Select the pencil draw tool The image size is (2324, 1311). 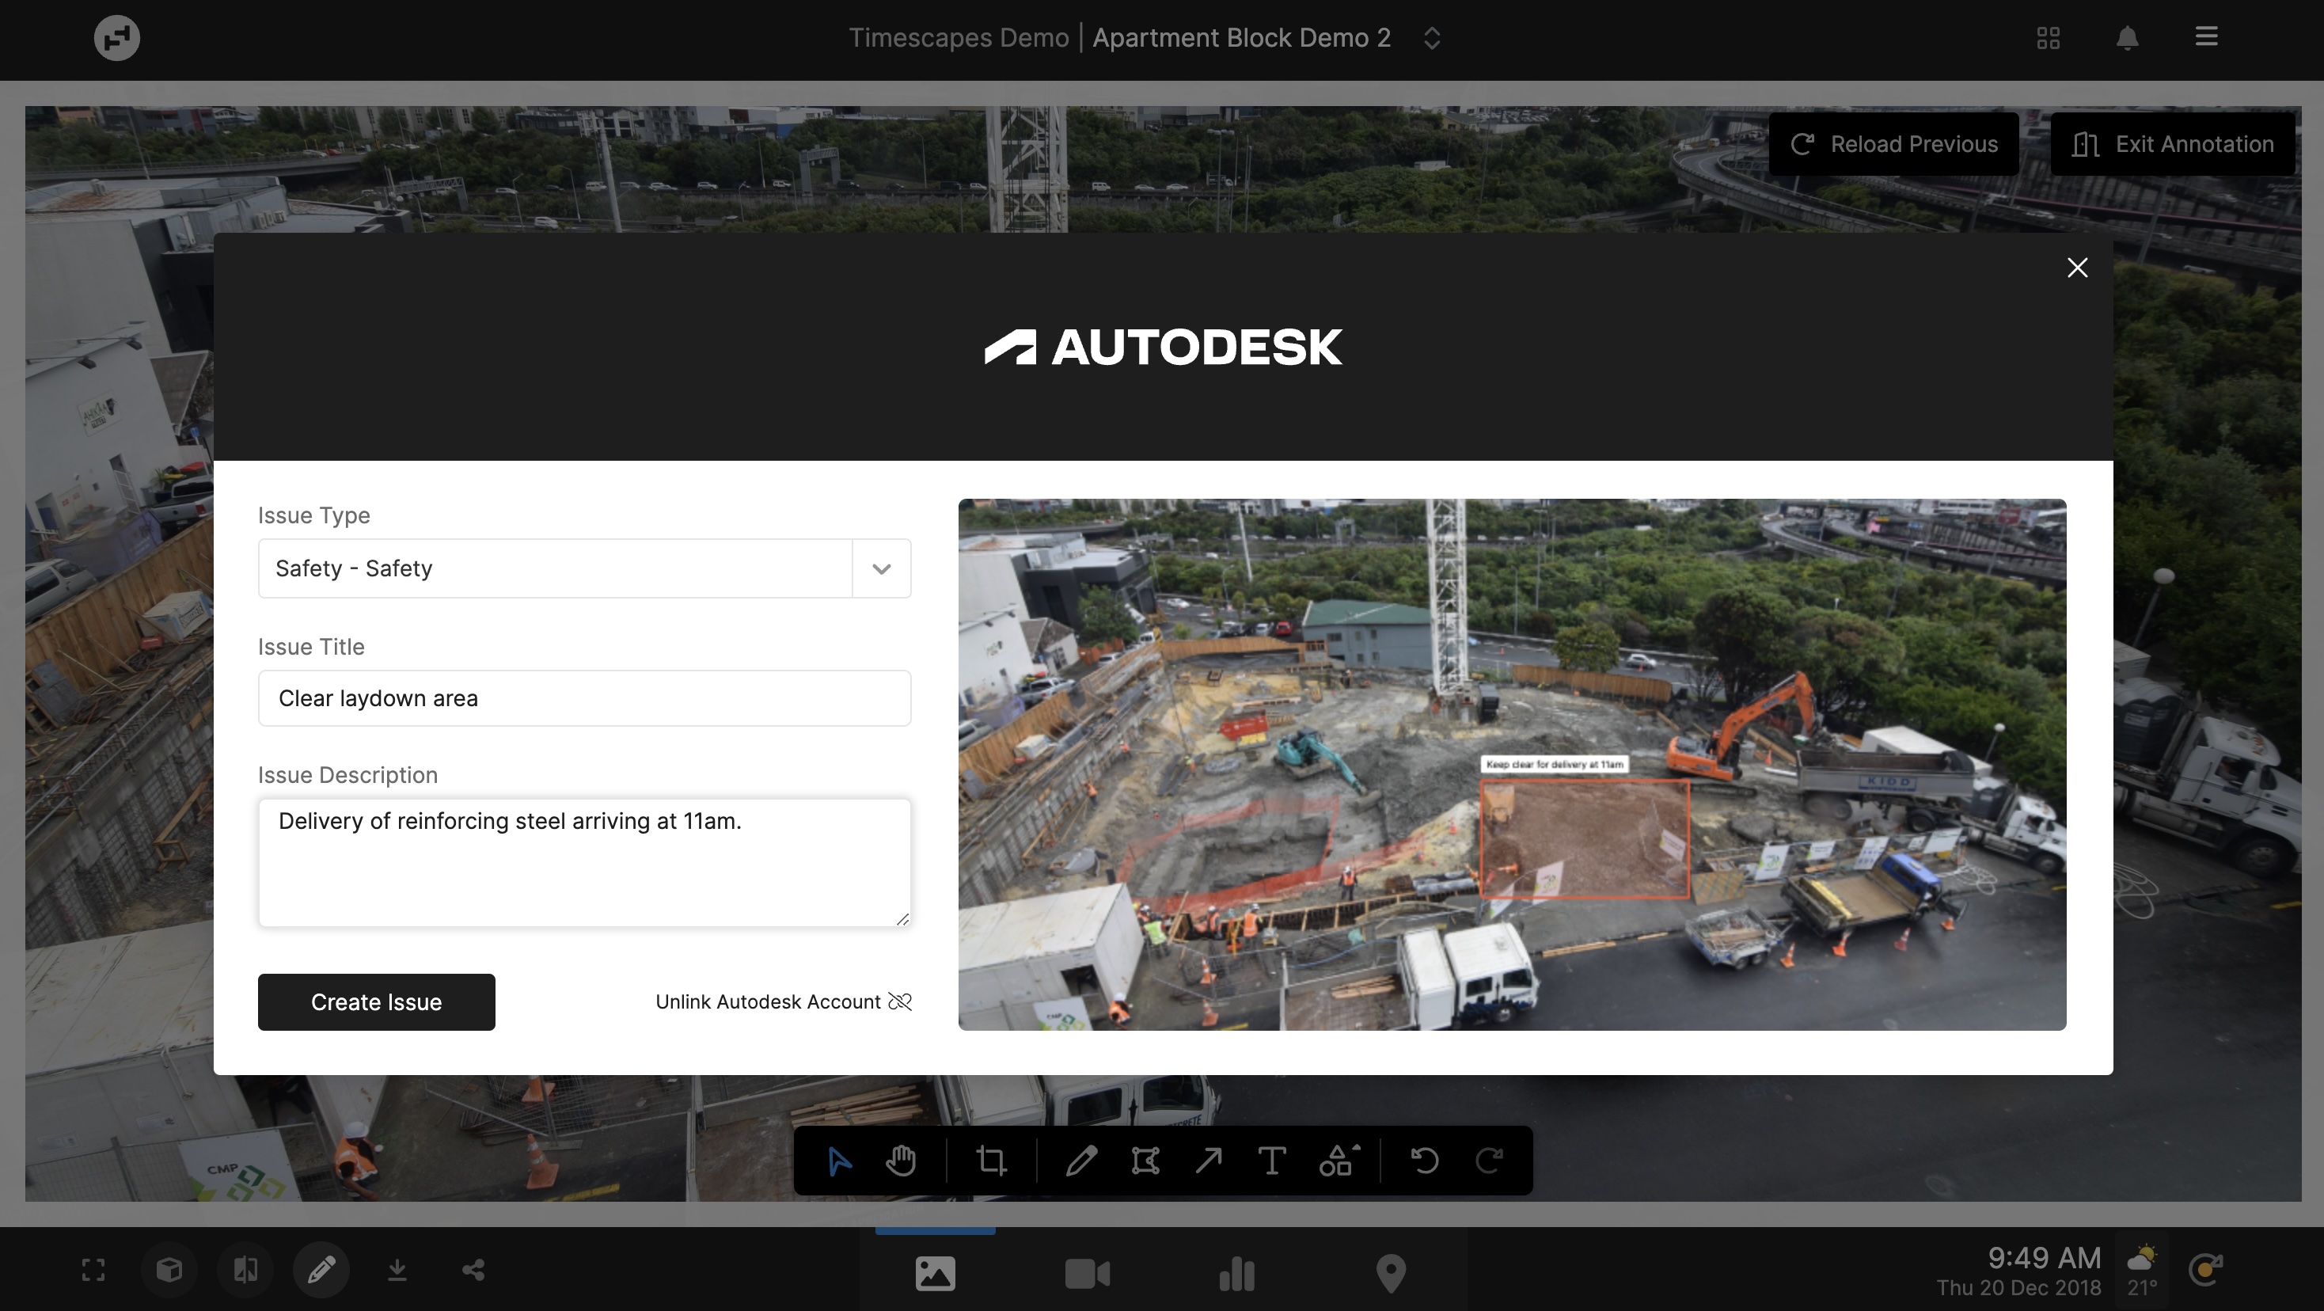tap(1080, 1161)
